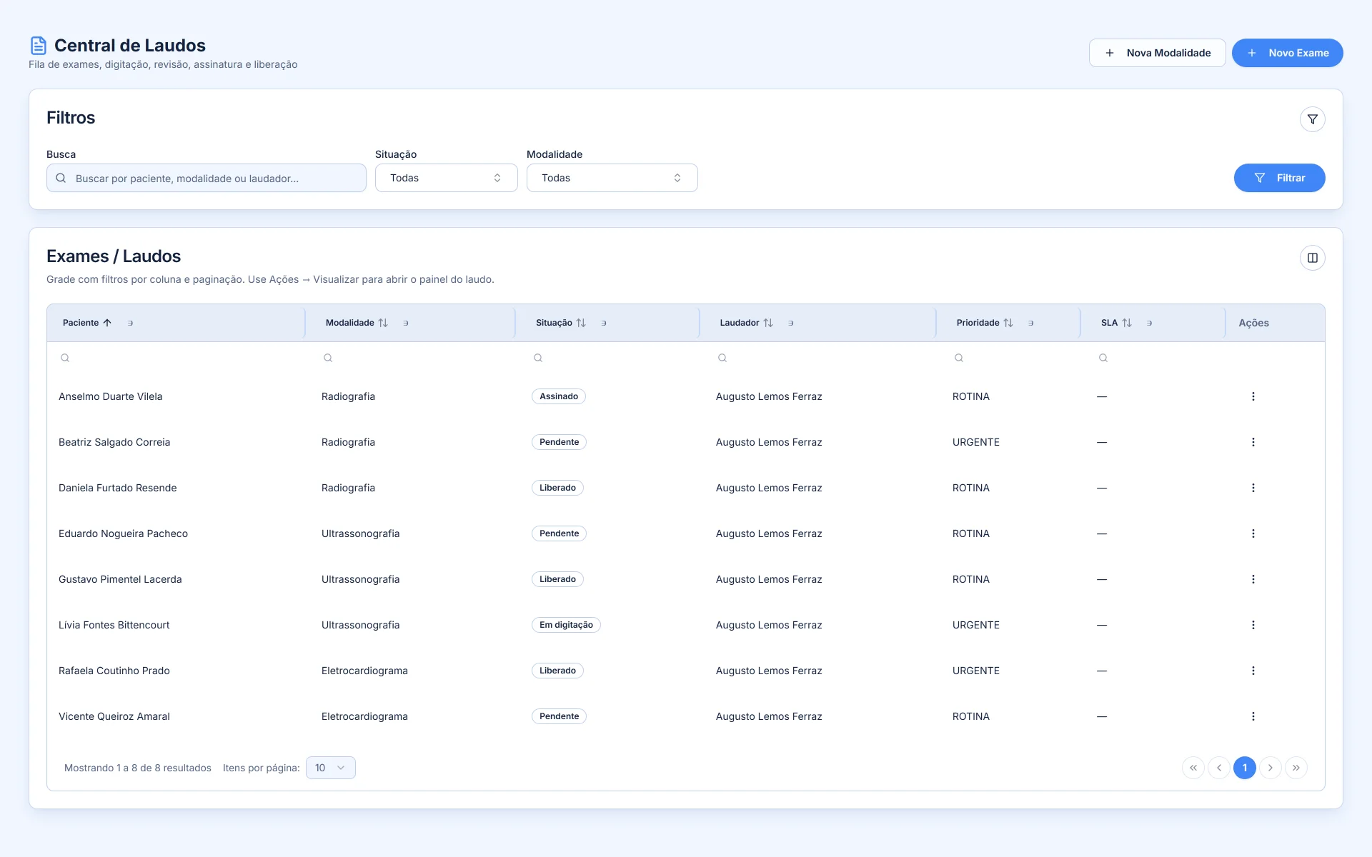
Task: Expand the Situação filter dropdown
Action: pyautogui.click(x=446, y=178)
